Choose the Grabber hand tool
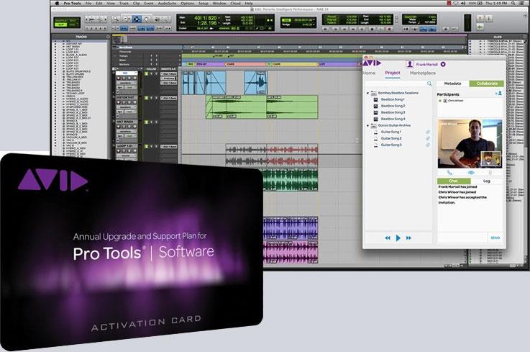530x352 pixels. pos(147,19)
